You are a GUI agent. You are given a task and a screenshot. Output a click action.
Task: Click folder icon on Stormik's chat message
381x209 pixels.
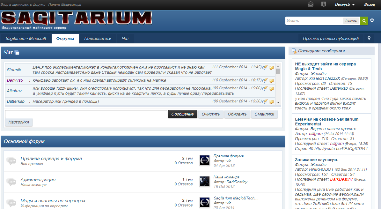click(271, 68)
